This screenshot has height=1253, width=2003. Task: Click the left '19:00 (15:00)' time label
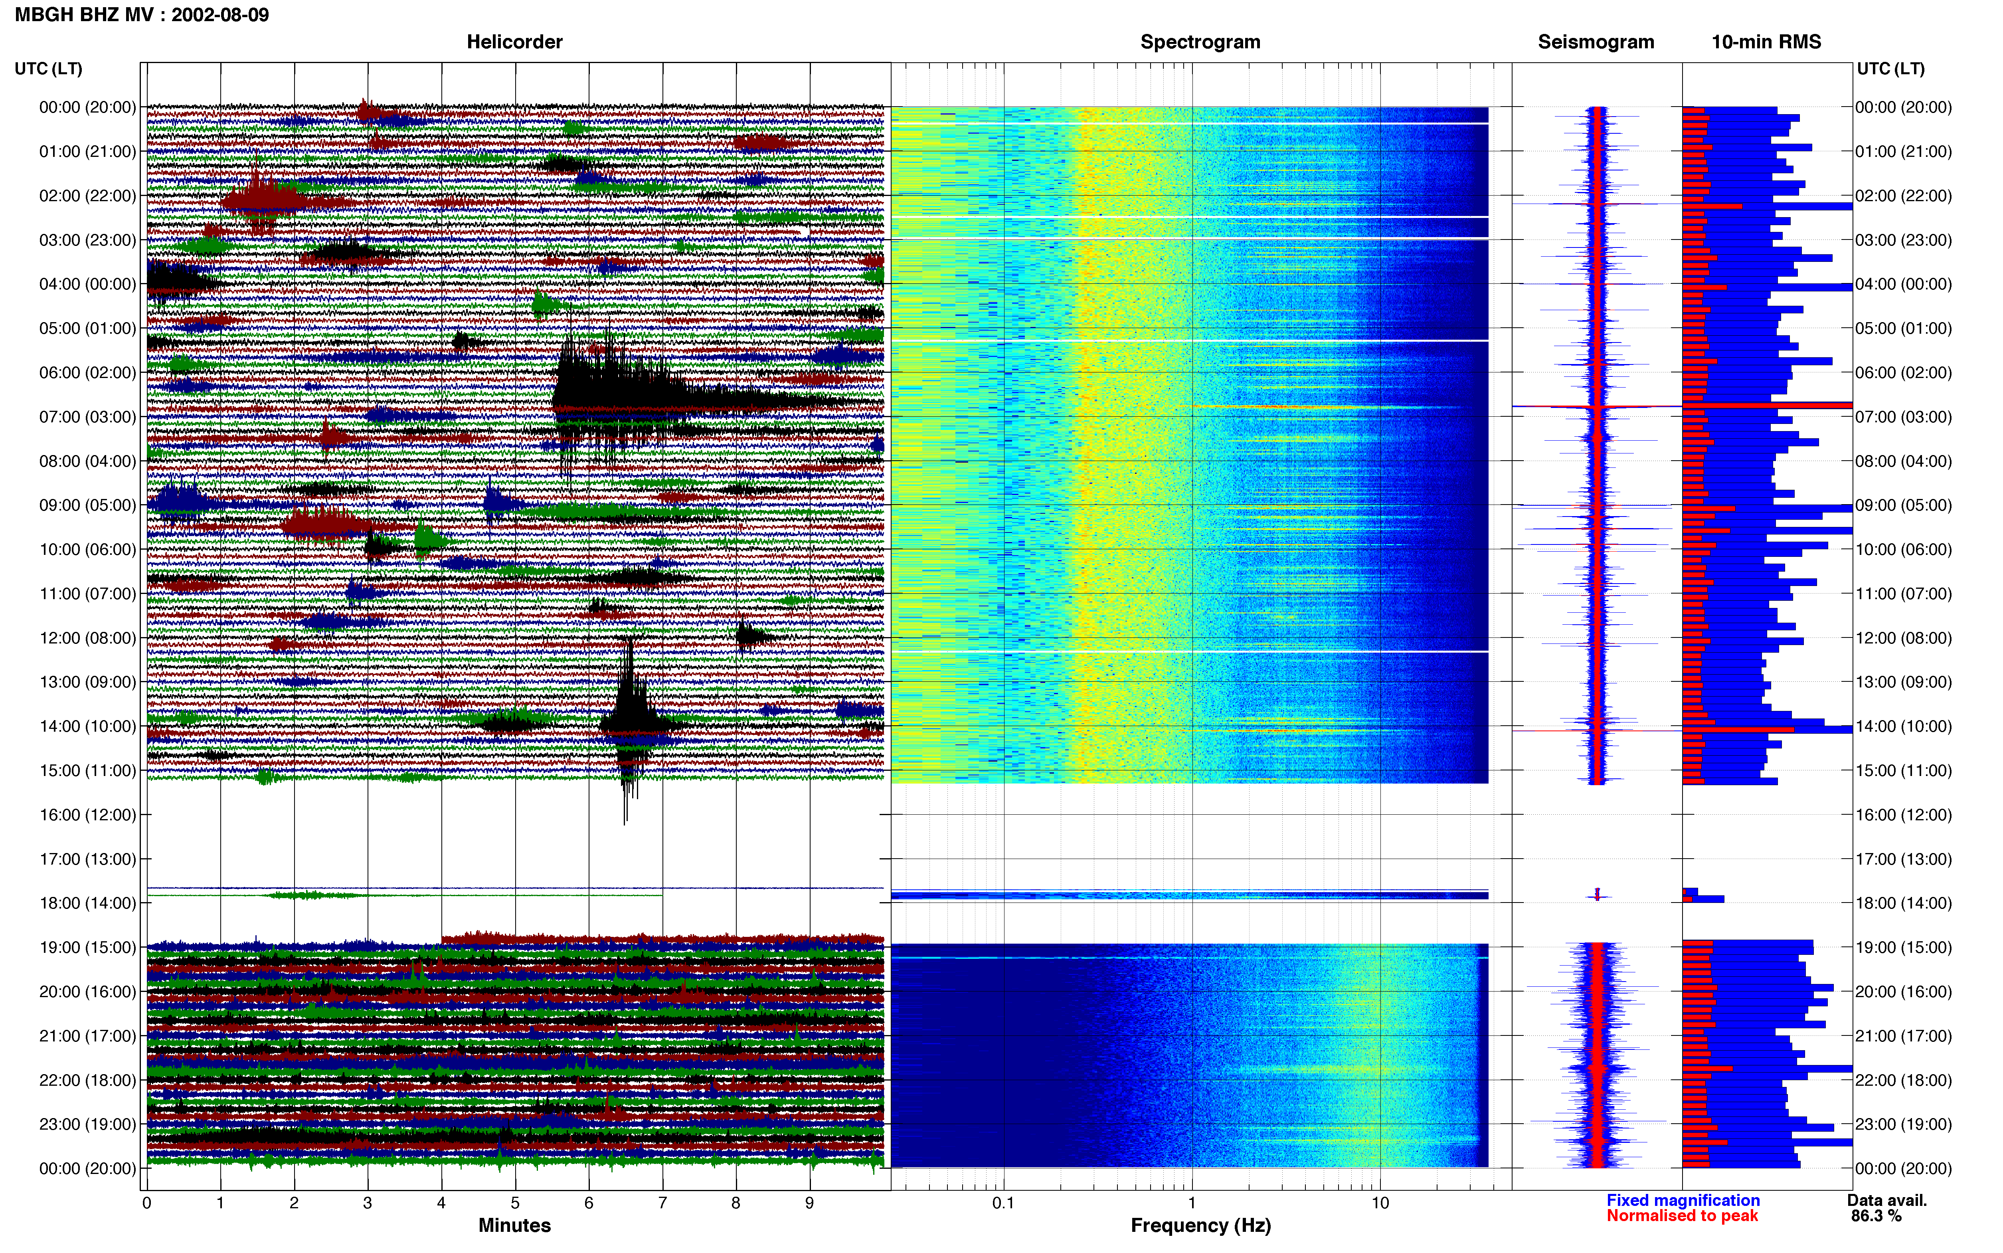click(x=88, y=947)
